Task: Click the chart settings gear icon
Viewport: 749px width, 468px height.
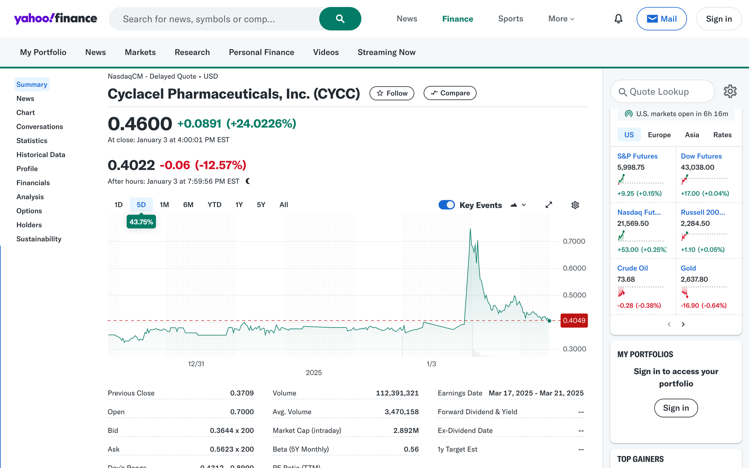Action: (x=575, y=205)
